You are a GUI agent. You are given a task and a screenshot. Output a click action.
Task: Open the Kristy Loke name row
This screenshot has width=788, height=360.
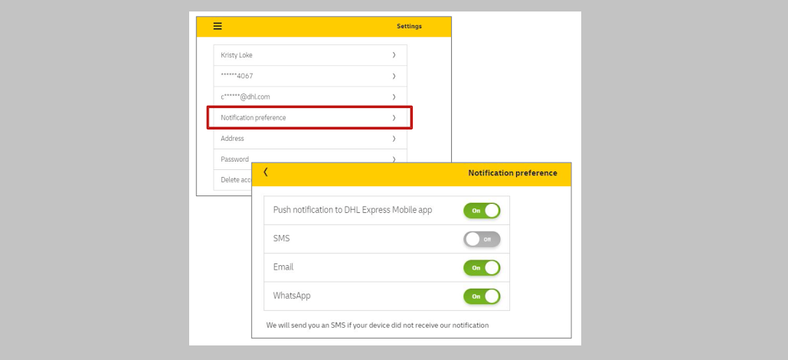pyautogui.click(x=310, y=55)
